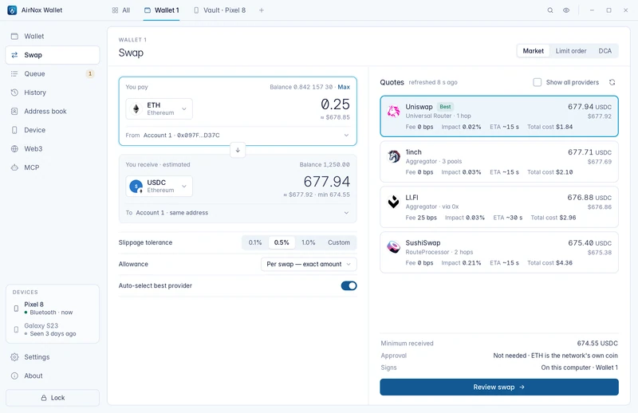This screenshot has height=413, width=638.
Task: Click the Lock button
Action: [x=53, y=398]
